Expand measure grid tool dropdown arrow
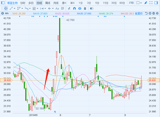Image resolution: width=160 pixels, height=117 pixels. (38, 9)
